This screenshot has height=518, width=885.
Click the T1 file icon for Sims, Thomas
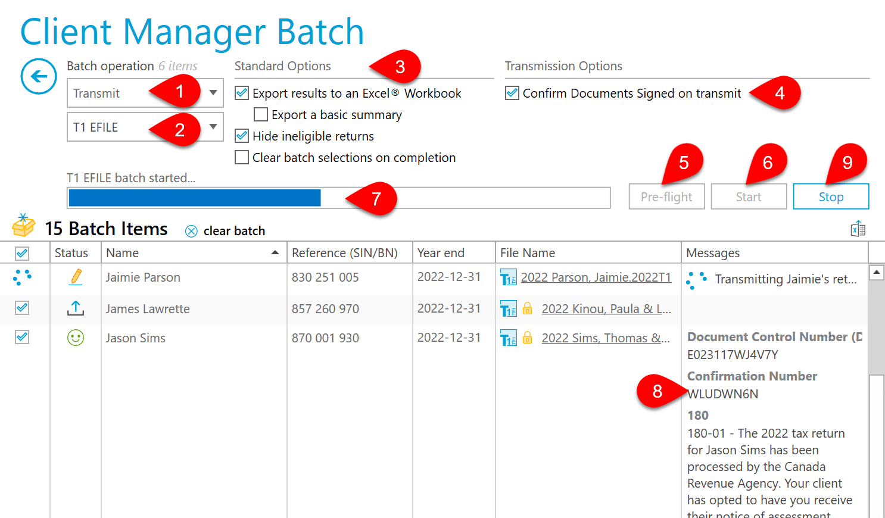[509, 338]
